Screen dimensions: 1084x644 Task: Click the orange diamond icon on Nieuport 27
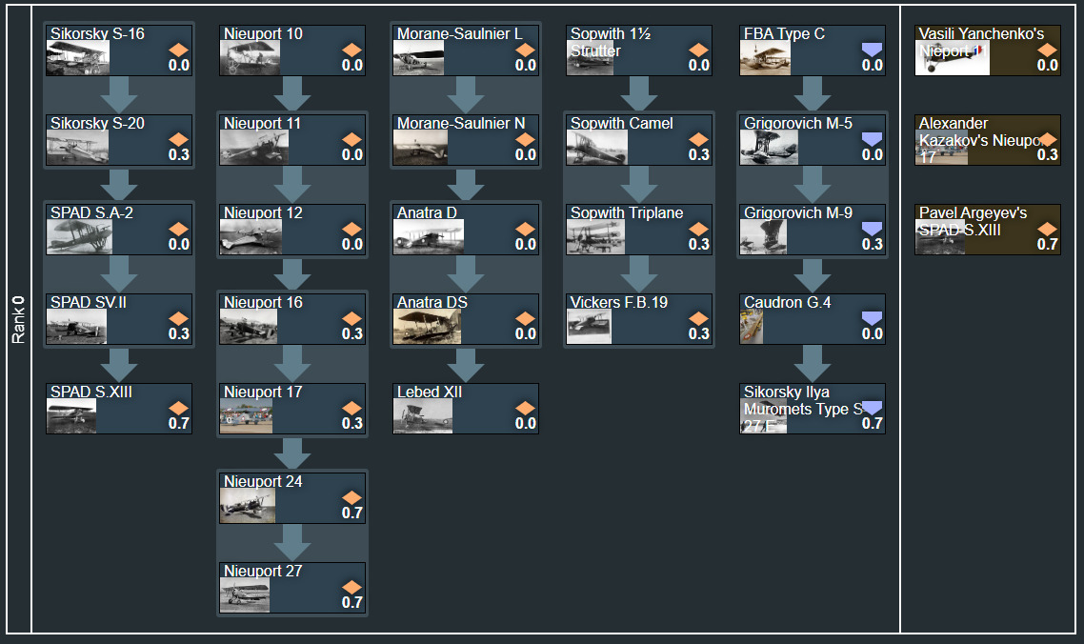coord(352,587)
